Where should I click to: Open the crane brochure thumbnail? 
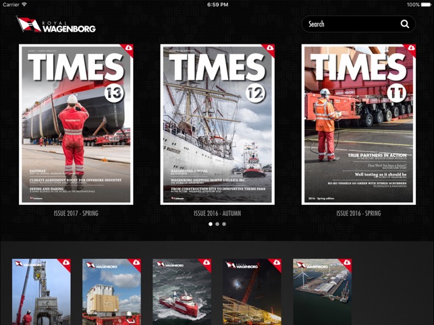(41, 292)
